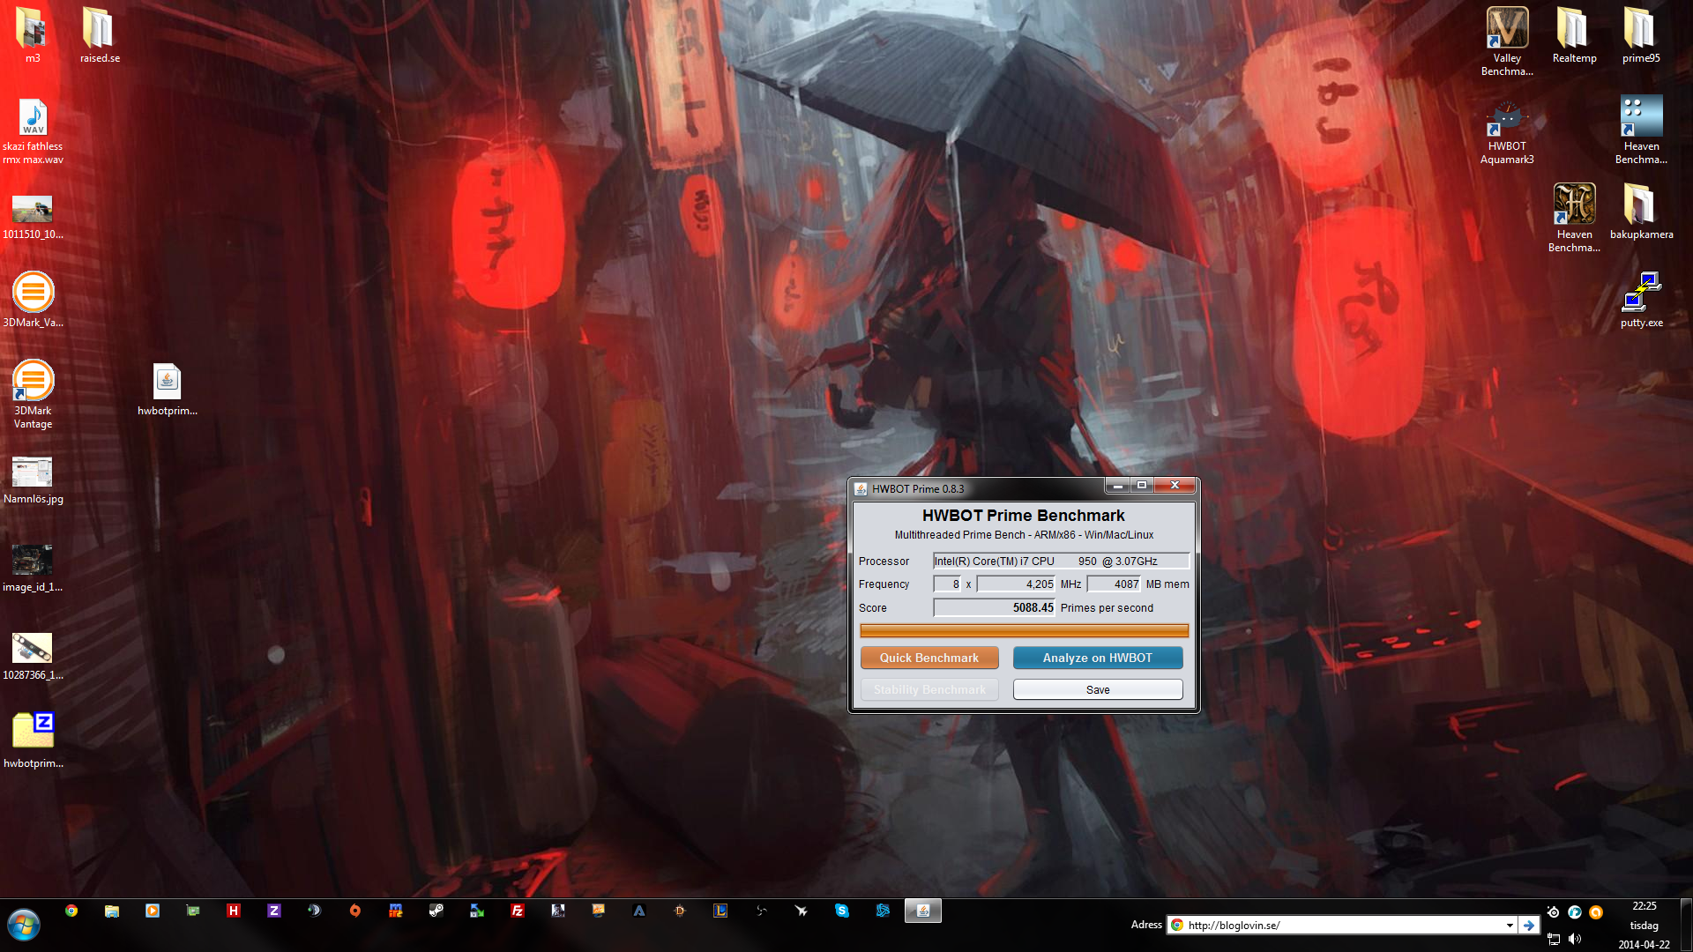
Task: Select Namnlös.jpg image file
Action: 33,480
